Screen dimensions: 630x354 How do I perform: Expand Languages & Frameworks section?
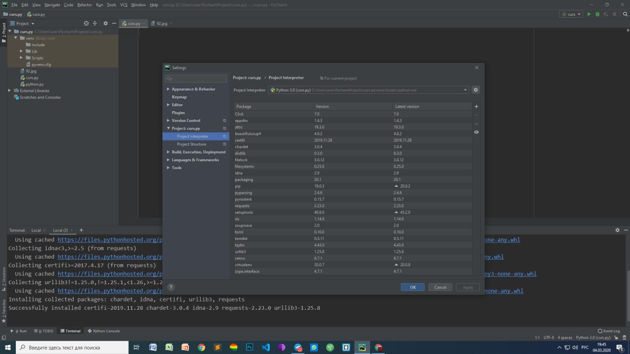coord(168,160)
